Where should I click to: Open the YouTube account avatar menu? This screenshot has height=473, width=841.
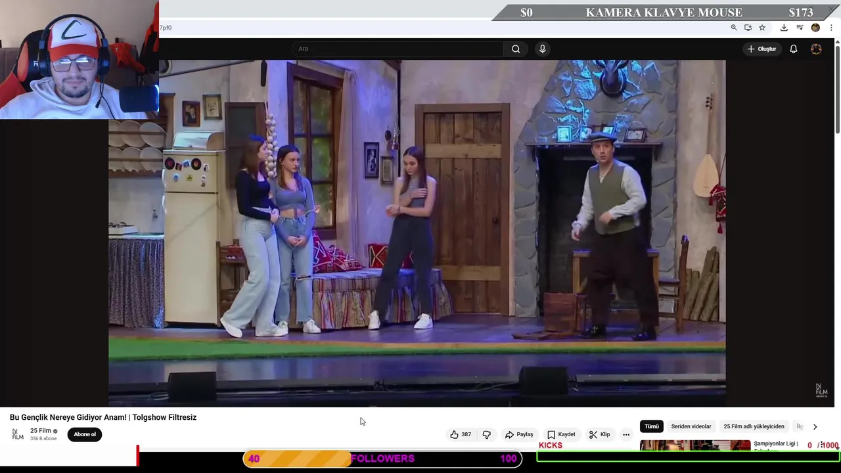[816, 49]
